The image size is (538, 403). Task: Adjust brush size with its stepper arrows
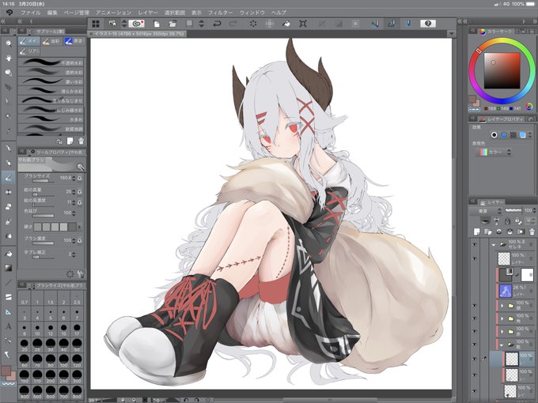tap(74, 178)
